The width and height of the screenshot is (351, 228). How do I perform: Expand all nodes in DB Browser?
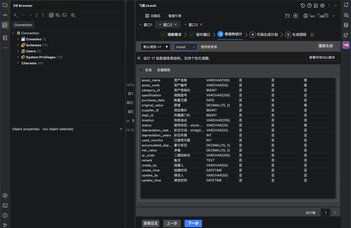coord(36,15)
